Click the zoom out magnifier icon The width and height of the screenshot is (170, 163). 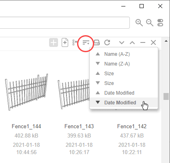point(150,23)
